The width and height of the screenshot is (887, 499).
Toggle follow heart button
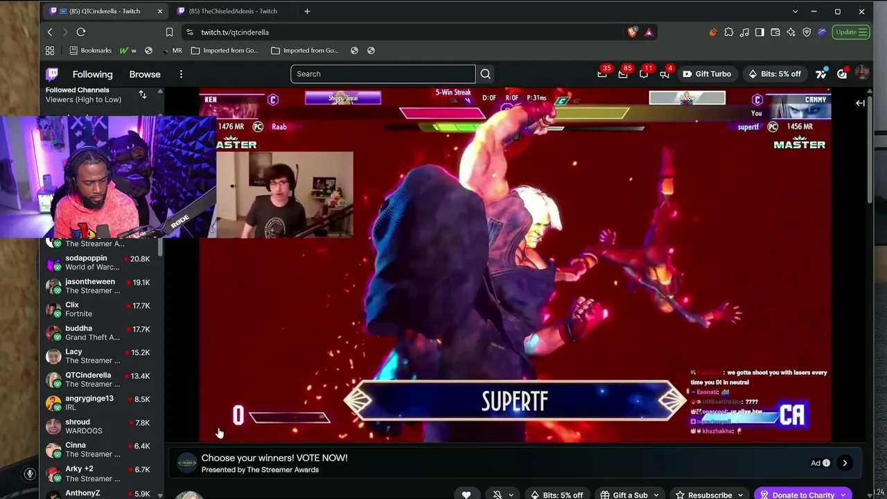click(x=466, y=494)
